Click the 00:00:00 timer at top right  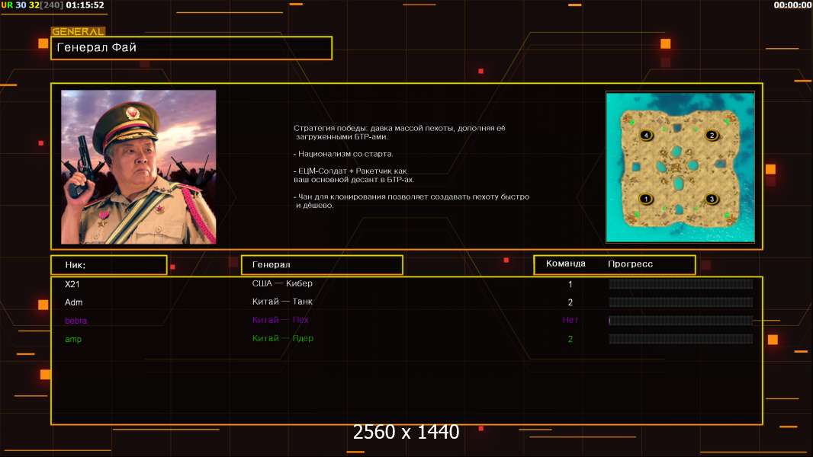792,5
